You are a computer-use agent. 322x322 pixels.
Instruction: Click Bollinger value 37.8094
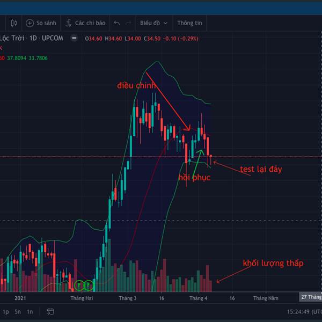tap(17, 58)
